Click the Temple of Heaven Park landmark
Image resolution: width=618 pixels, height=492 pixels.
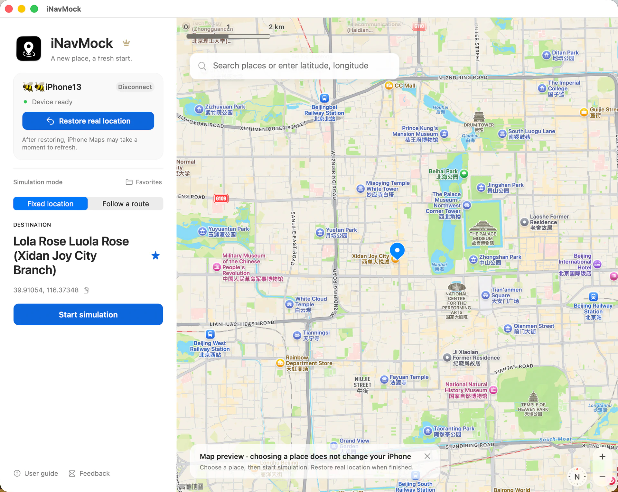533,397
